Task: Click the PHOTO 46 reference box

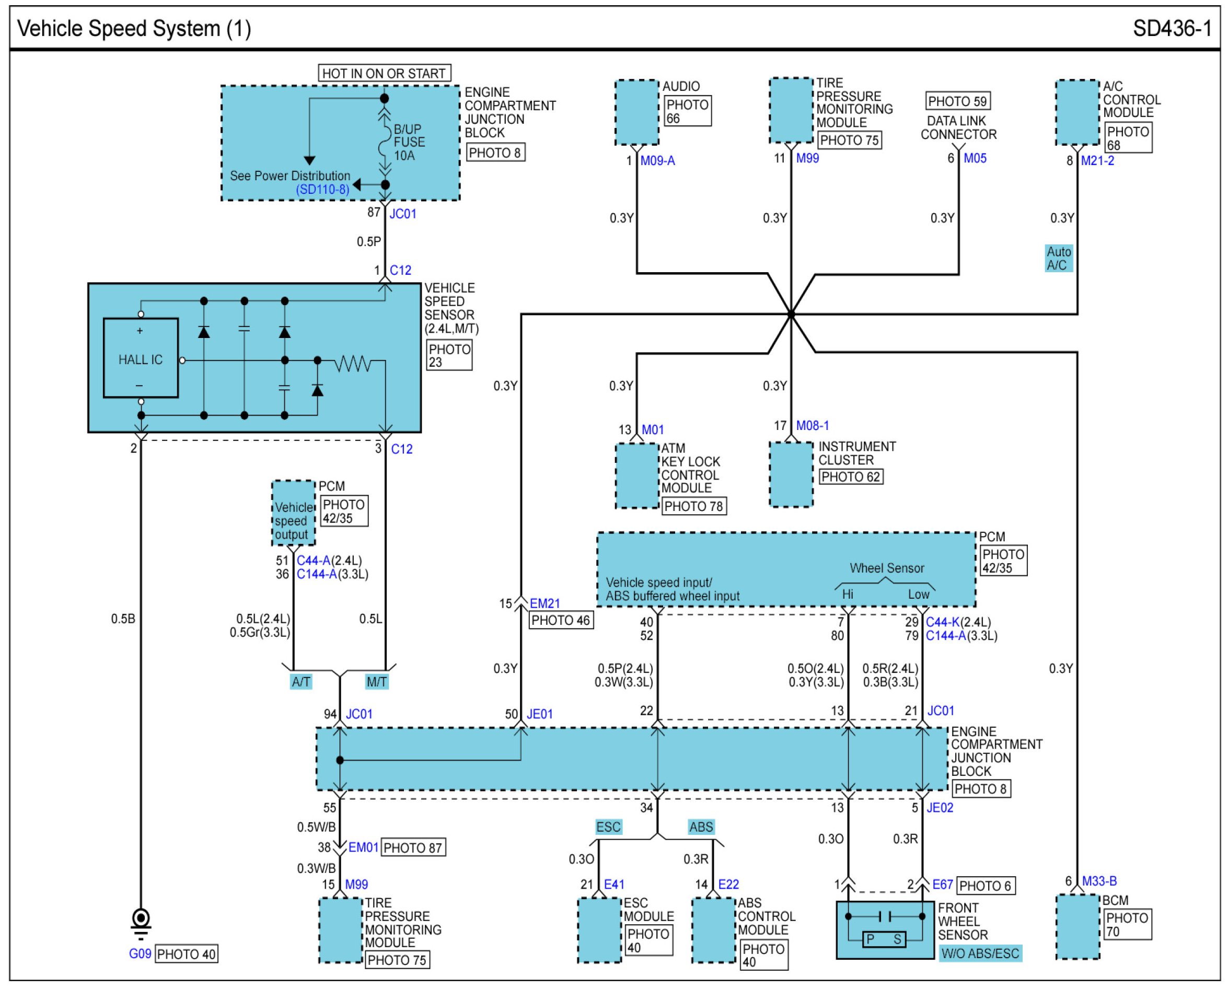Action: pos(561,621)
